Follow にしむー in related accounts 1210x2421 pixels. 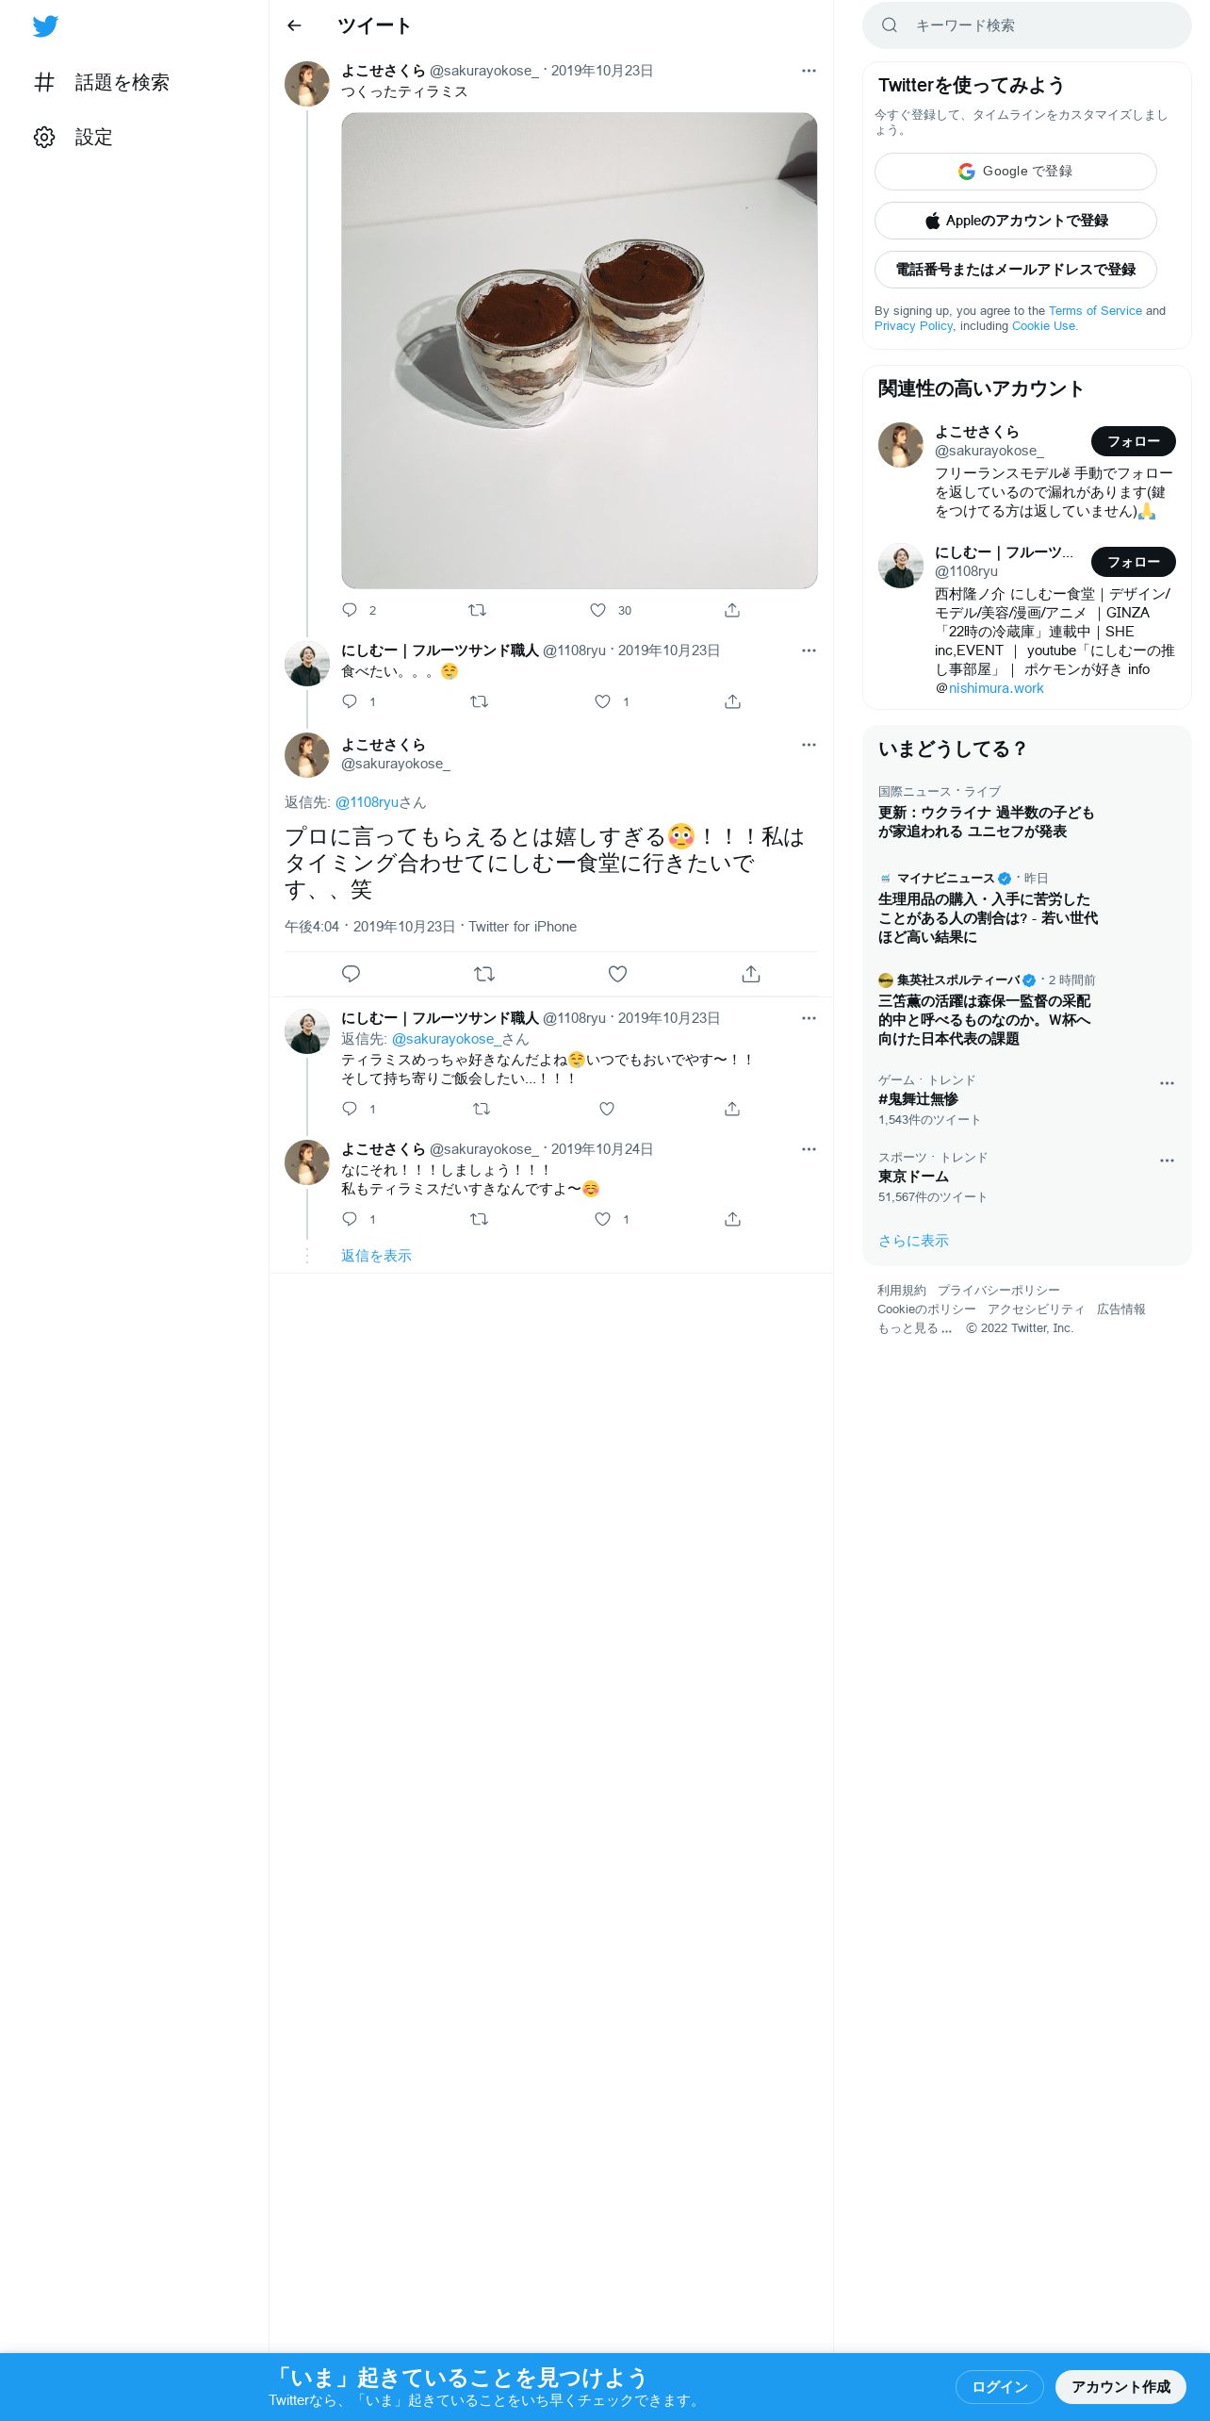pyautogui.click(x=1134, y=562)
